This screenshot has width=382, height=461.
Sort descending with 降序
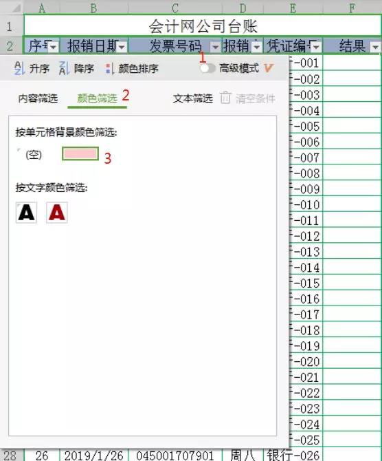coord(76,69)
